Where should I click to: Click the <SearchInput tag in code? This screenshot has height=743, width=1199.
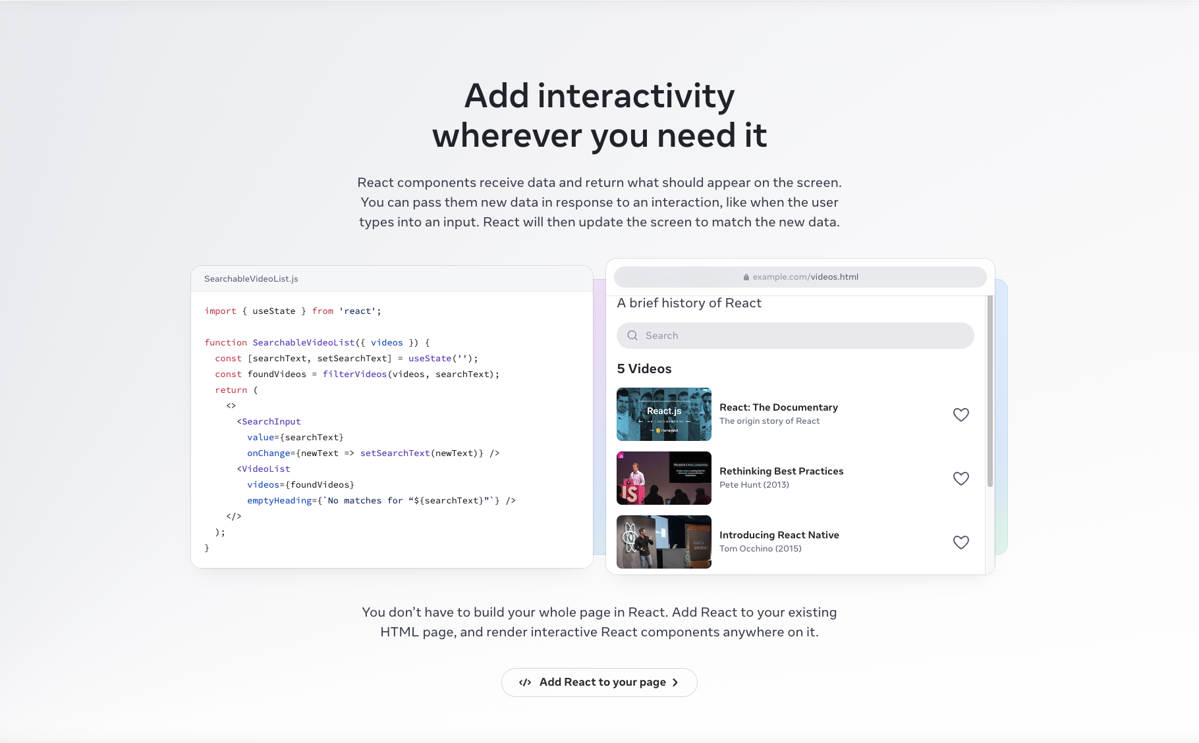tap(269, 422)
